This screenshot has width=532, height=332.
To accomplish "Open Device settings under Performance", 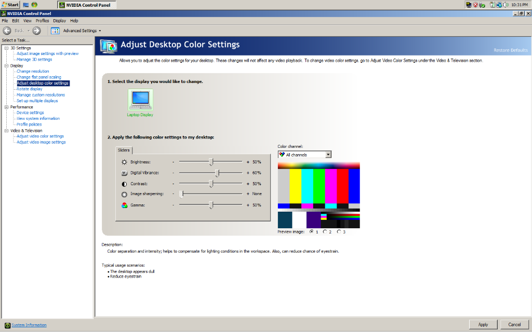I will [30, 113].
